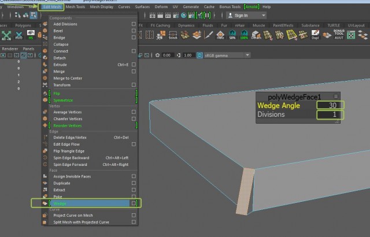Image resolution: width=370 pixels, height=237 pixels.
Task: Click the 50% shelf icon
Action: point(232,35)
